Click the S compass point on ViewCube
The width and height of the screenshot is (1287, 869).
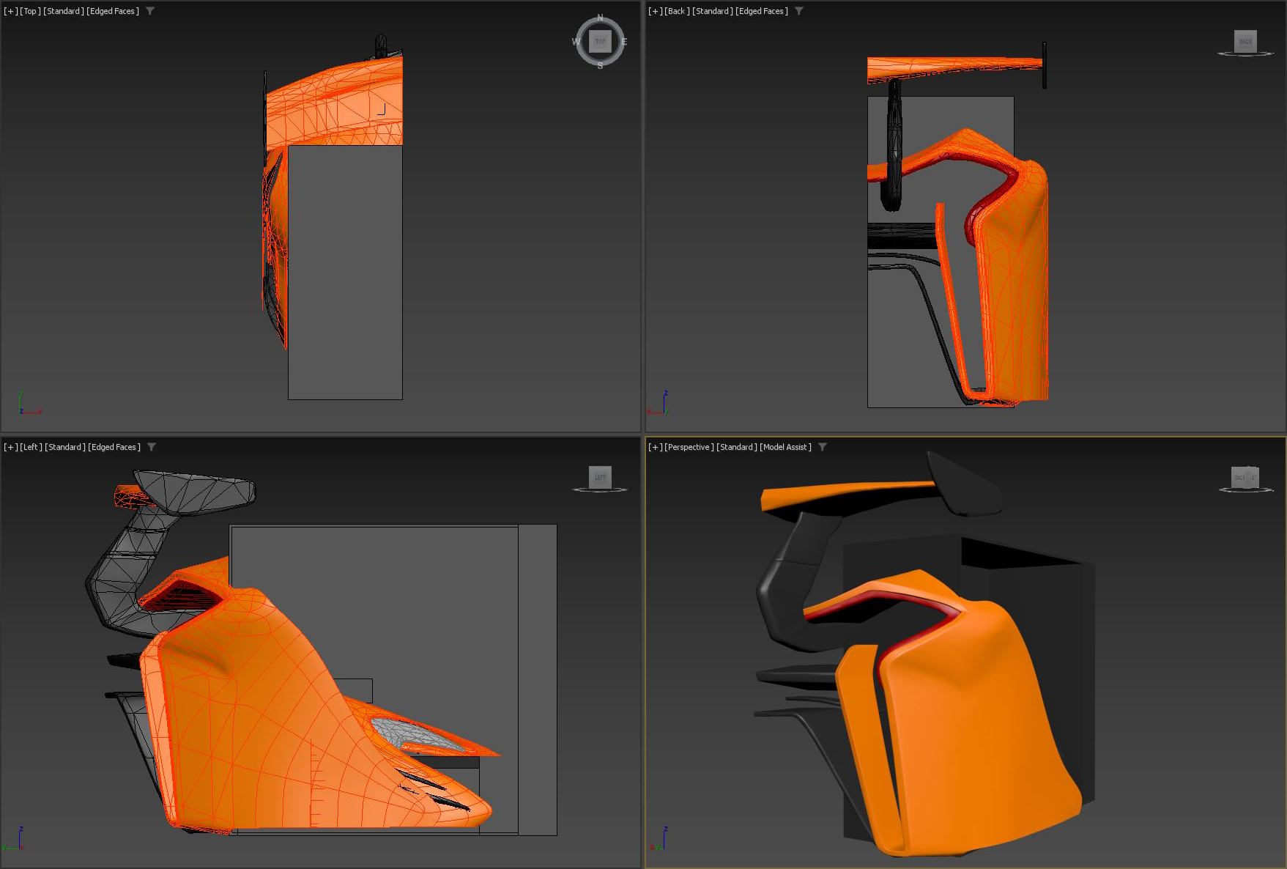[x=600, y=66]
